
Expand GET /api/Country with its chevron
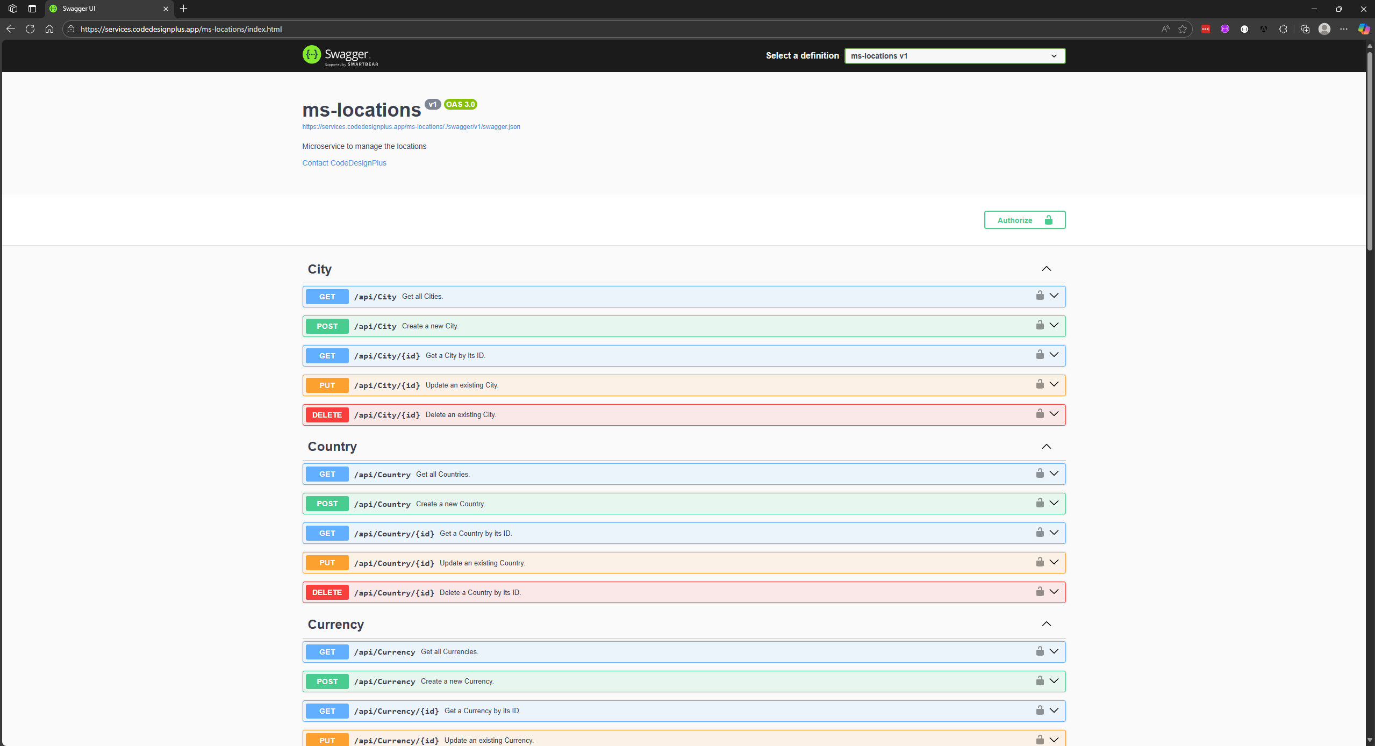[x=1054, y=474]
